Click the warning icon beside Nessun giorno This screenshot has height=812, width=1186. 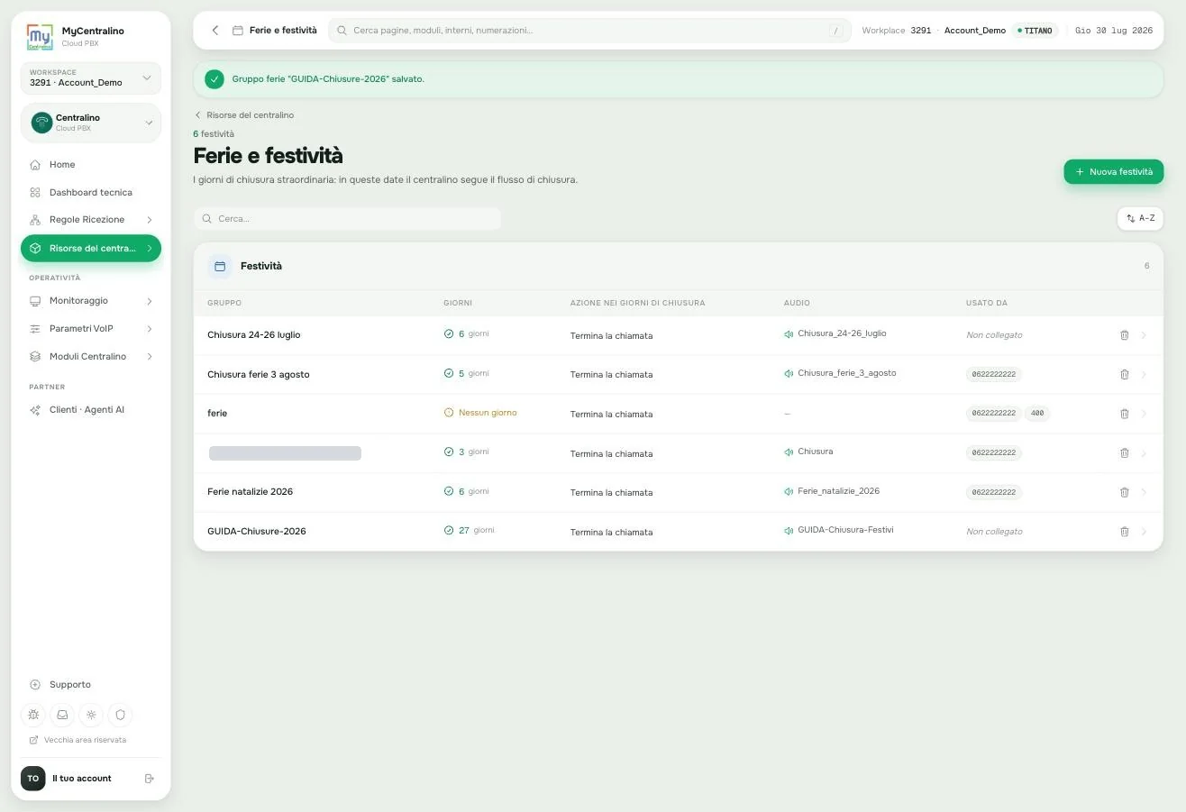coord(449,413)
